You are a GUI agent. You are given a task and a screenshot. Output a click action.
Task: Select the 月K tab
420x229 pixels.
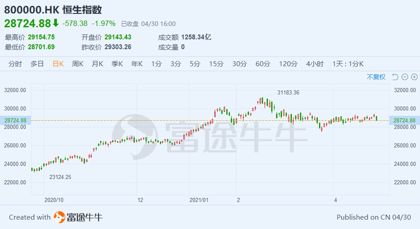(98, 64)
